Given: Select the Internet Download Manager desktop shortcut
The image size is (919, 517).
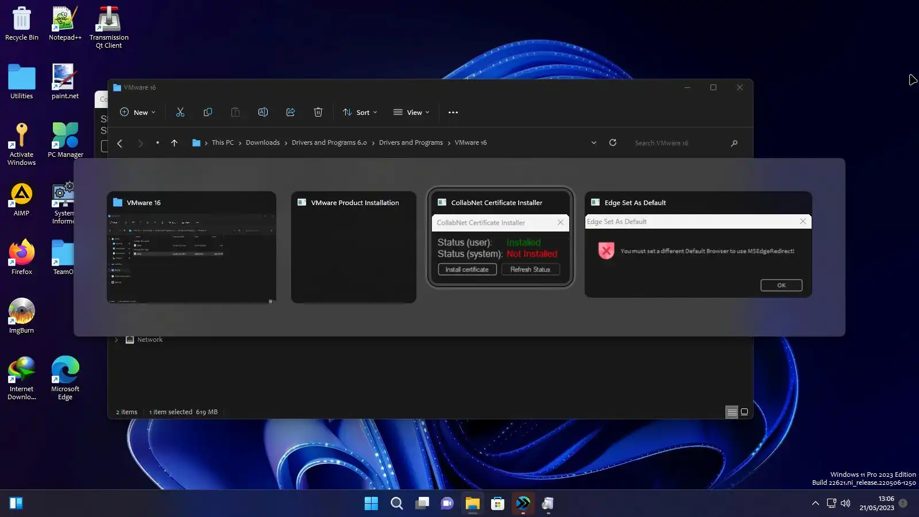Looking at the screenshot, I should 22,378.
